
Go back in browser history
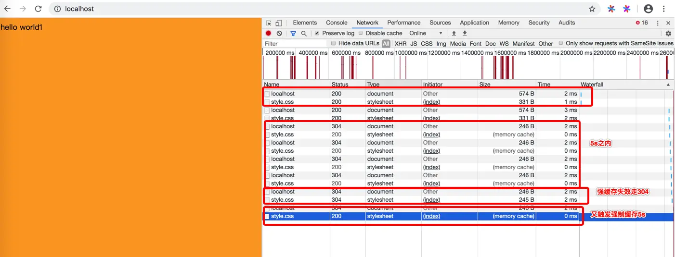pos(7,9)
